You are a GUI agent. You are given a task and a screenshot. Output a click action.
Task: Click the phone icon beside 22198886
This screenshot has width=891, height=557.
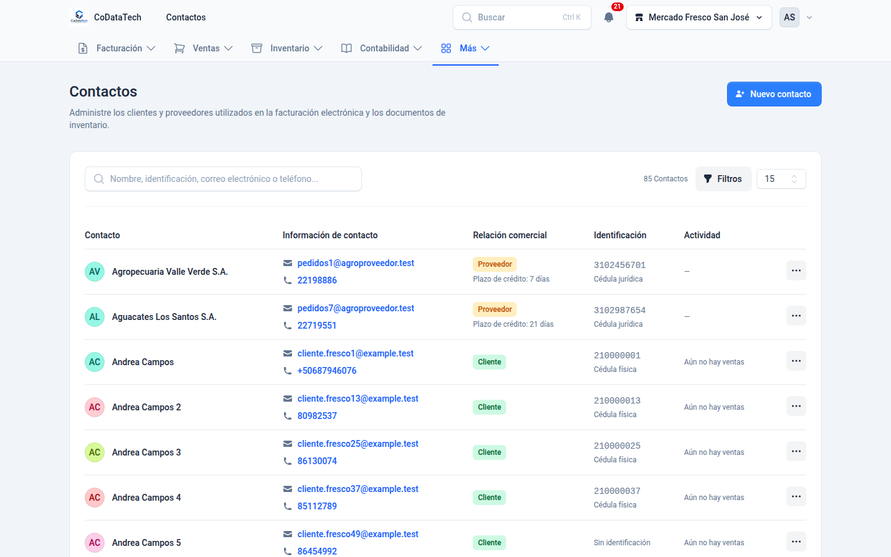(x=288, y=280)
